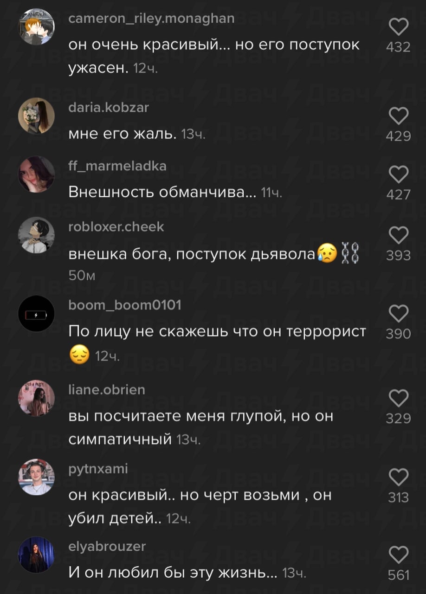Open daria.kobzar's avatar
The height and width of the screenshot is (594, 426).
[36, 116]
